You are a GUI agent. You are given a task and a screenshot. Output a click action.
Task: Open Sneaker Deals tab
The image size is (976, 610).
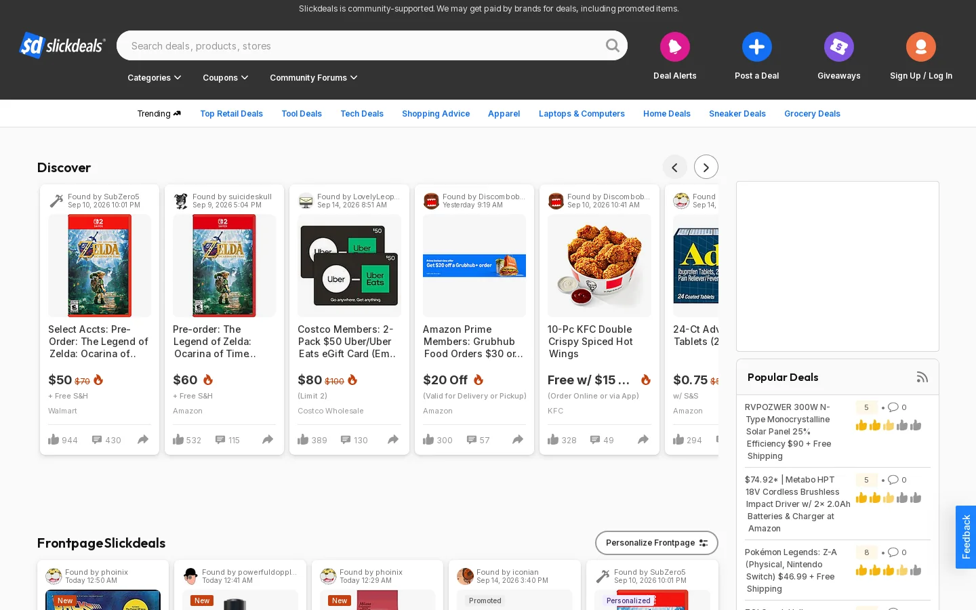737,114
